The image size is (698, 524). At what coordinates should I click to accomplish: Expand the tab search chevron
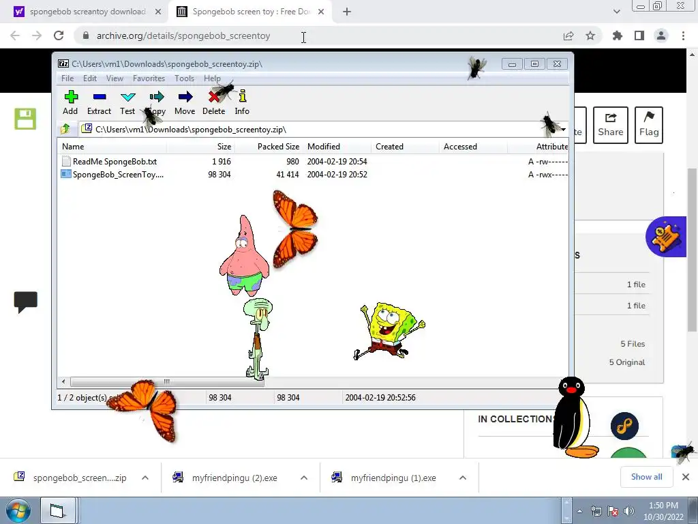click(616, 12)
